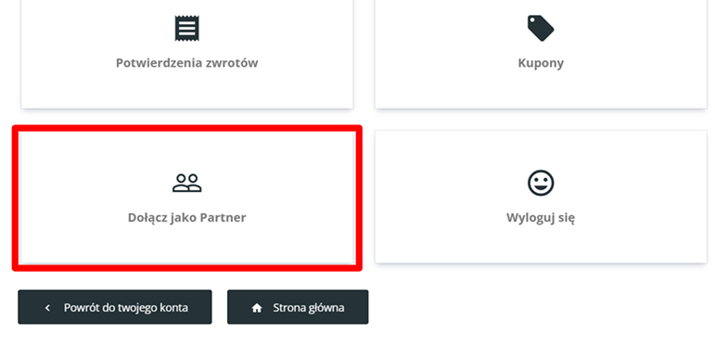This screenshot has height=346, width=715.
Task: Click the receipt icon for return confirmations
Action: [x=187, y=28]
